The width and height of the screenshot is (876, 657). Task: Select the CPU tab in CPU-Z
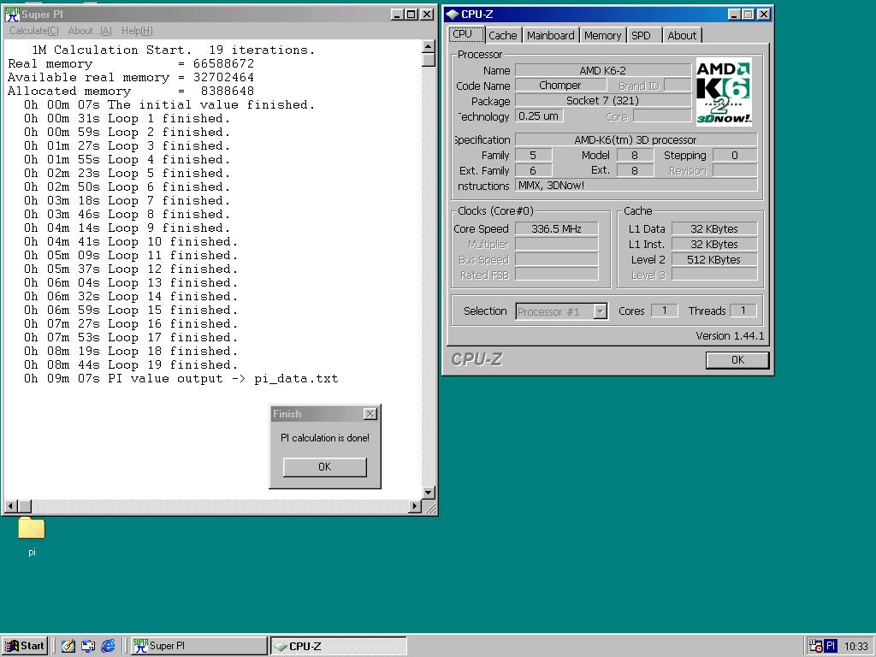tap(466, 34)
